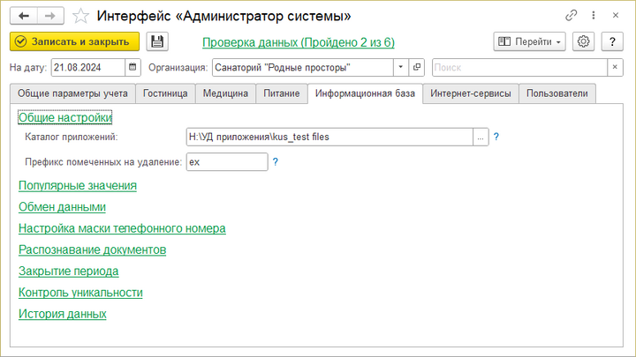Click the Префикс помеченных на удаление field

pos(227,162)
